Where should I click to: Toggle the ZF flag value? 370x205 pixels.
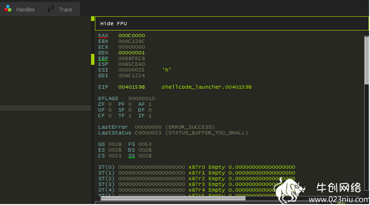coord(110,104)
